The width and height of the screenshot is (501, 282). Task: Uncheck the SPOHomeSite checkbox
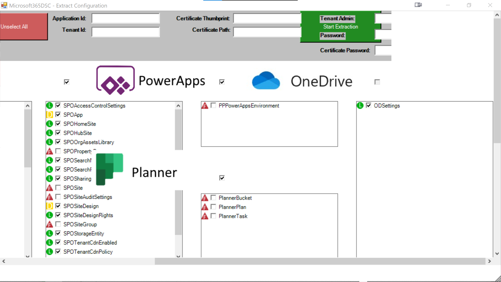58,124
